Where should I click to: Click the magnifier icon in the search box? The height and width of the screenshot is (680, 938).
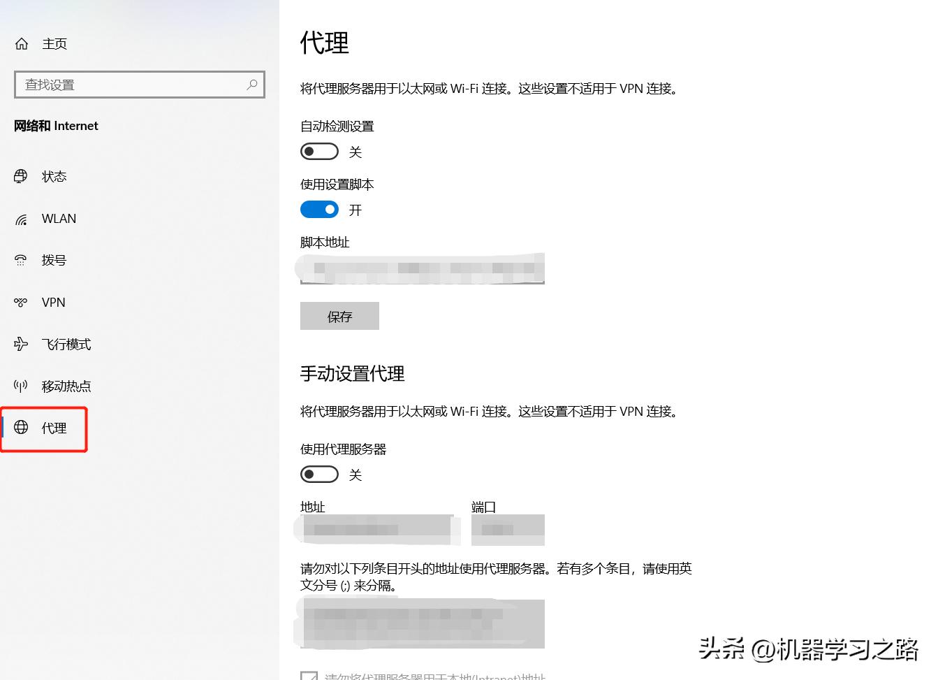[x=251, y=84]
